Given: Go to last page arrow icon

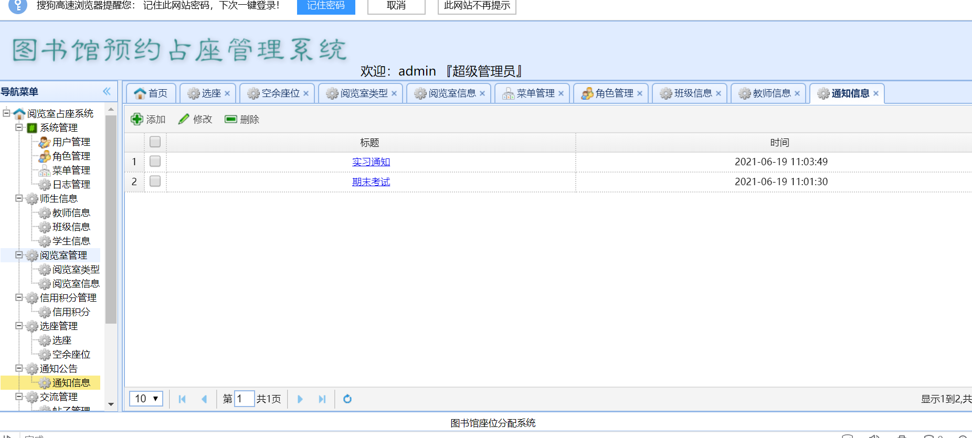Looking at the screenshot, I should click(x=322, y=399).
